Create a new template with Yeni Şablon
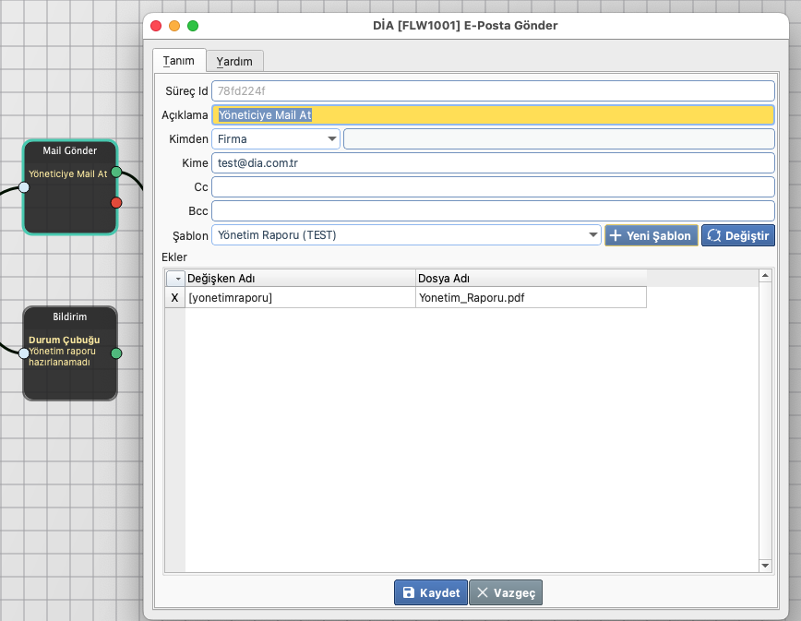This screenshot has height=621, width=801. [651, 235]
